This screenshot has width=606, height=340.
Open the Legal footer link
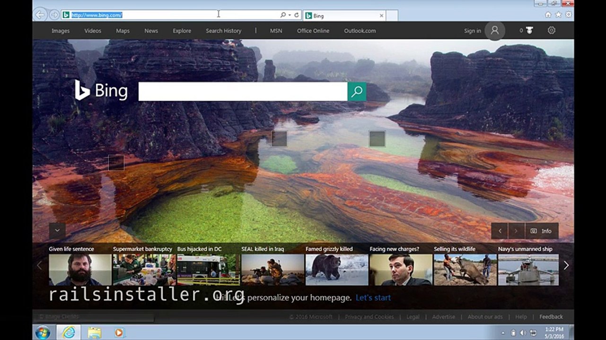413,317
